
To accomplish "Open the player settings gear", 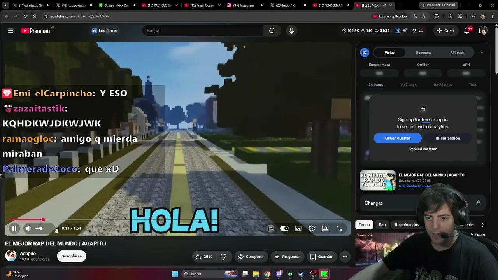I will click(x=312, y=228).
